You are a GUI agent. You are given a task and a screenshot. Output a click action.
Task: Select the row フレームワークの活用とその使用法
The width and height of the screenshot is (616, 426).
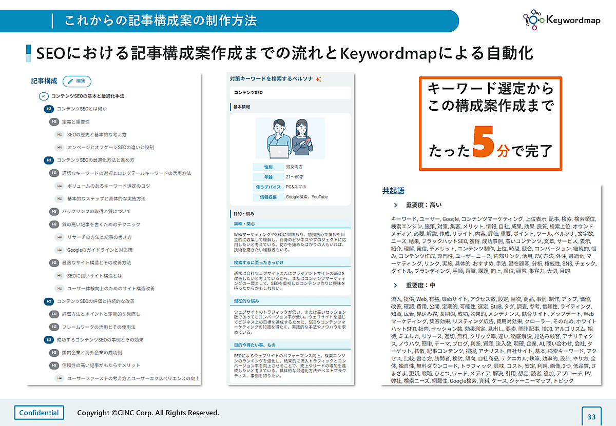[x=92, y=327]
